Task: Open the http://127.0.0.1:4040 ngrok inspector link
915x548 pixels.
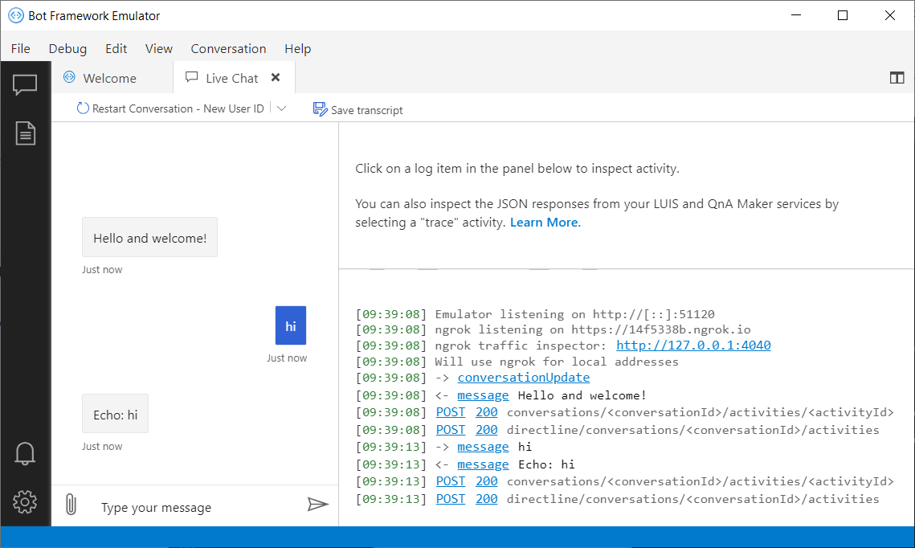Action: [x=693, y=346]
